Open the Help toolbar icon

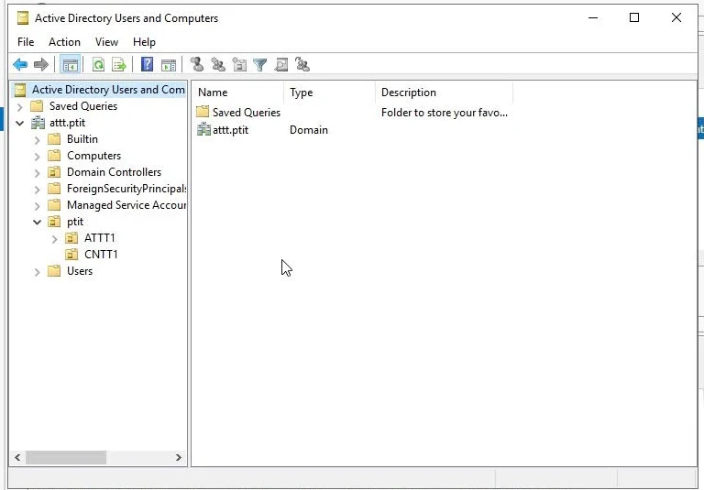pos(147,65)
